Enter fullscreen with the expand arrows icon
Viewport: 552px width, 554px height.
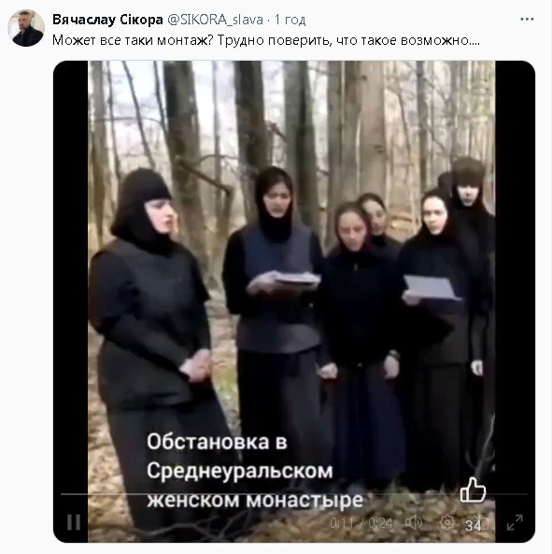[x=515, y=522]
